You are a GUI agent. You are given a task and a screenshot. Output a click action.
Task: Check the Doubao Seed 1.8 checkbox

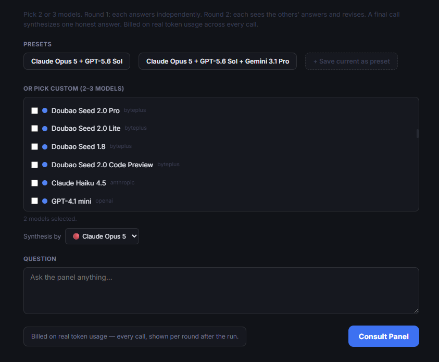click(x=35, y=147)
